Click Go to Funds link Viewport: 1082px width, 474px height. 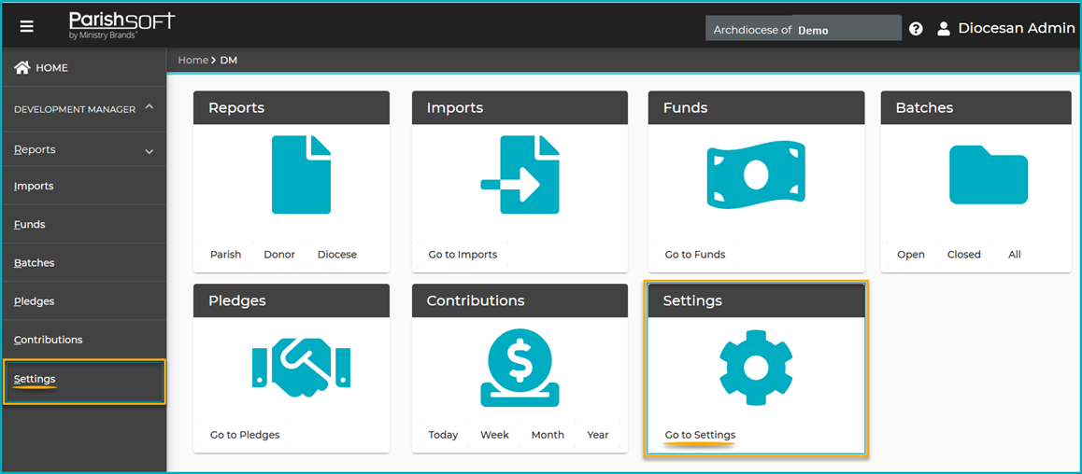click(695, 255)
